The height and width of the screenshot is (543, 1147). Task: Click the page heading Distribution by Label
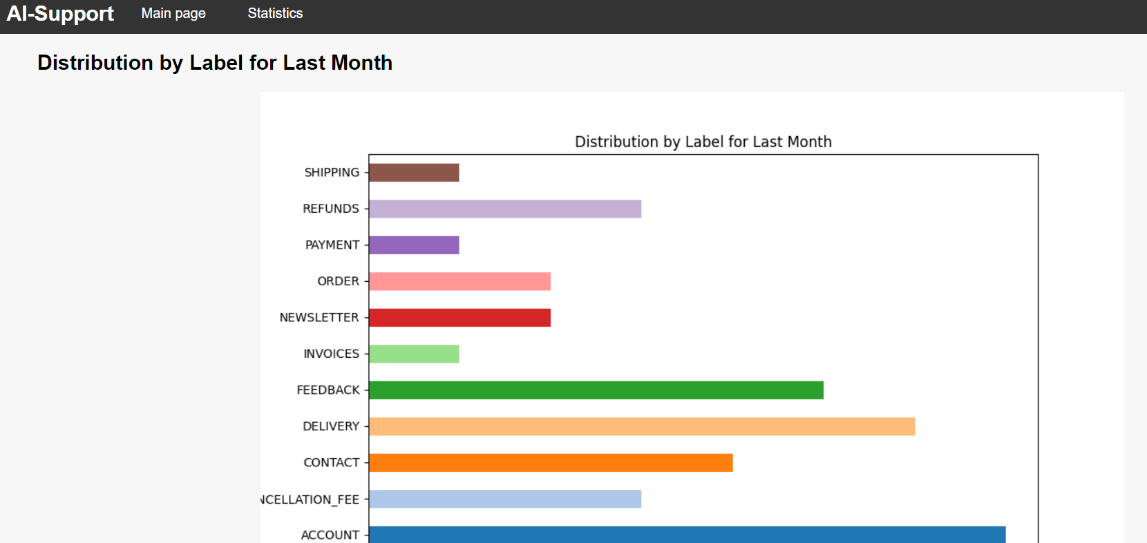tap(215, 63)
